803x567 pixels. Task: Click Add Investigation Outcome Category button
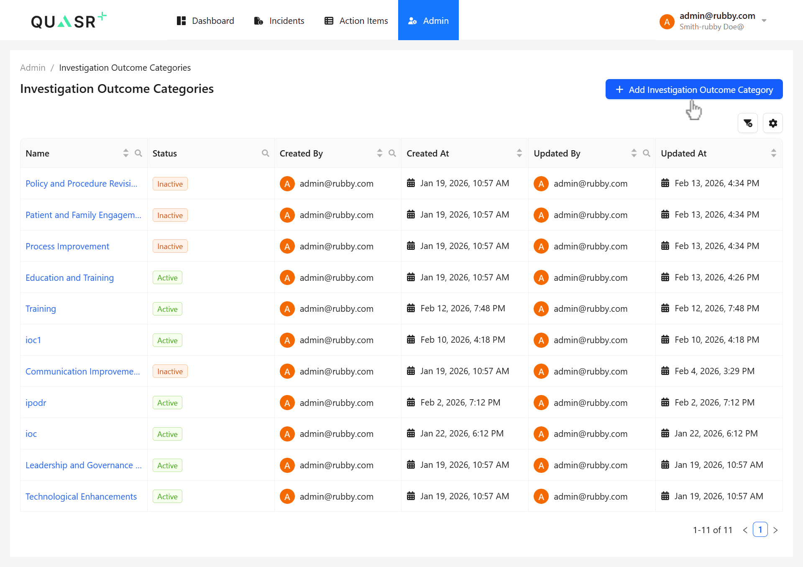tap(694, 90)
